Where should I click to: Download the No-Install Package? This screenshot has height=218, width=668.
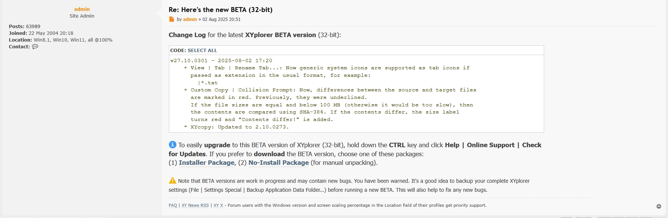tap(278, 163)
